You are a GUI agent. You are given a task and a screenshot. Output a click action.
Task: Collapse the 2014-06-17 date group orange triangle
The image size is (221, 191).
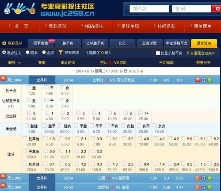pyautogui.click(x=142, y=71)
